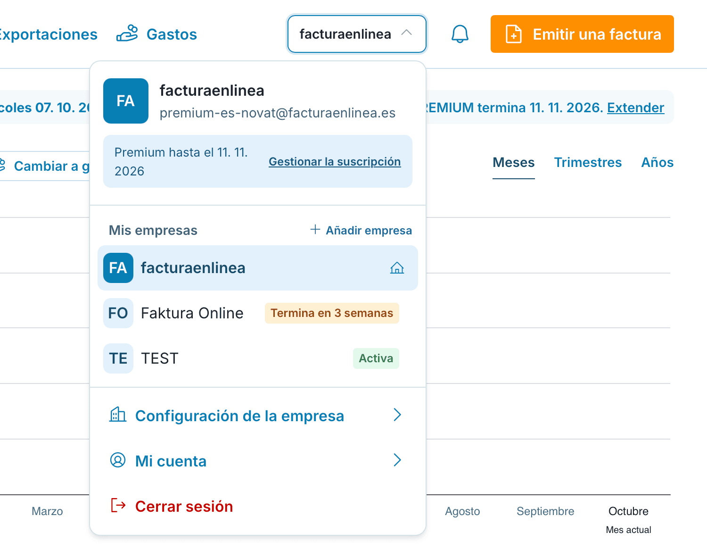The image size is (707, 549).
Task: Switch to the Años tab
Action: click(657, 162)
